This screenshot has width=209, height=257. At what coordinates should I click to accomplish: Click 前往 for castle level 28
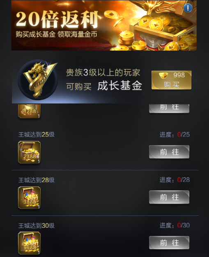169,197
